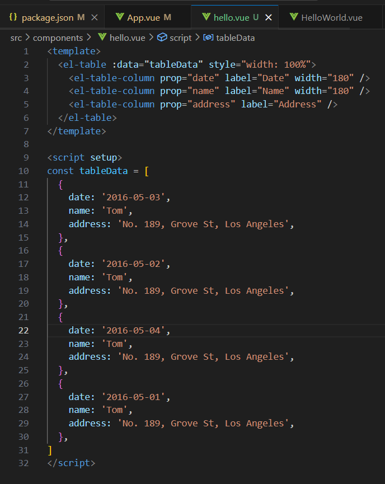Click the variable icon beside tableData breadcrumb

click(x=208, y=37)
